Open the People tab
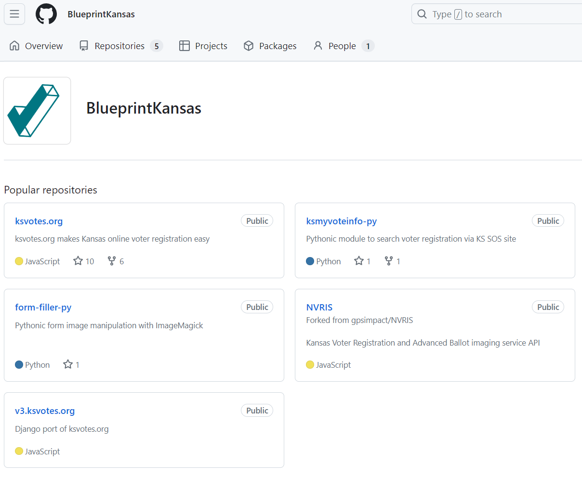This screenshot has width=582, height=477. pyautogui.click(x=344, y=46)
